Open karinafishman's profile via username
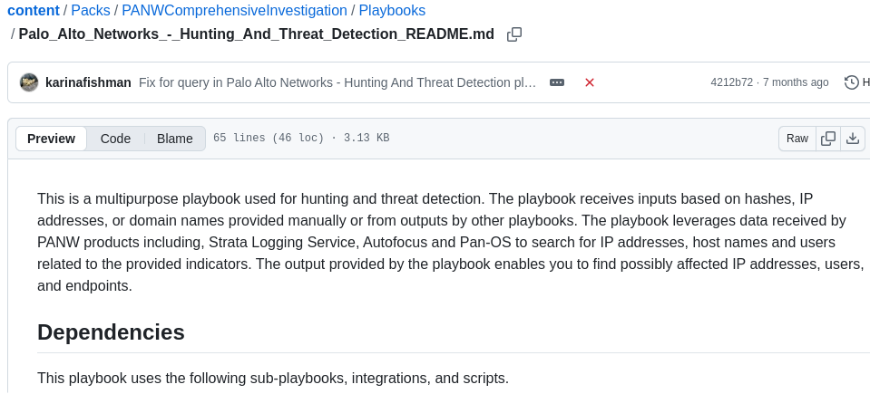 (x=88, y=82)
